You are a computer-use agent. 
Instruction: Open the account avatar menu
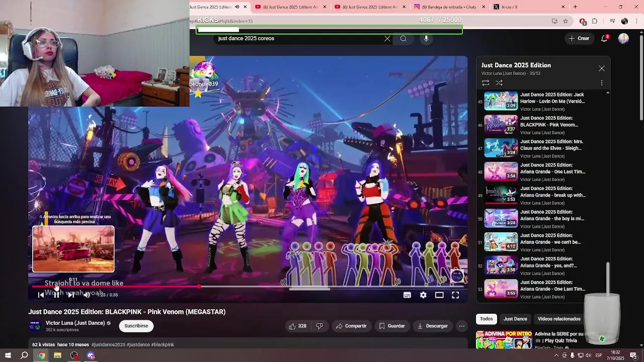coord(623,39)
